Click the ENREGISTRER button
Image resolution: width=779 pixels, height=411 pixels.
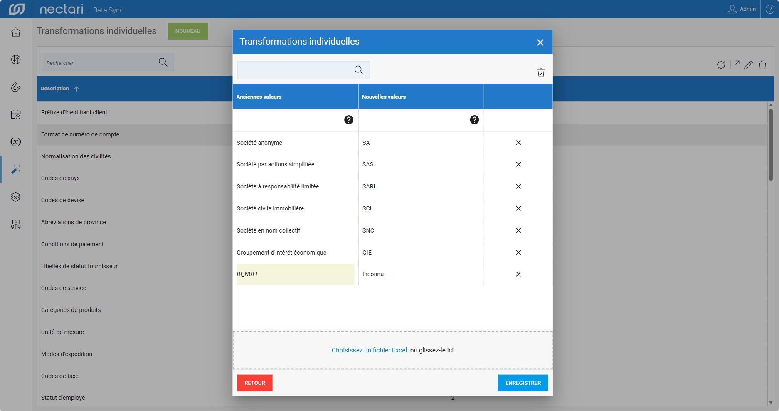(523, 383)
